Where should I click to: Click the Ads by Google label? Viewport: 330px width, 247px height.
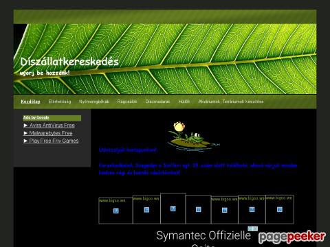tap(36, 117)
